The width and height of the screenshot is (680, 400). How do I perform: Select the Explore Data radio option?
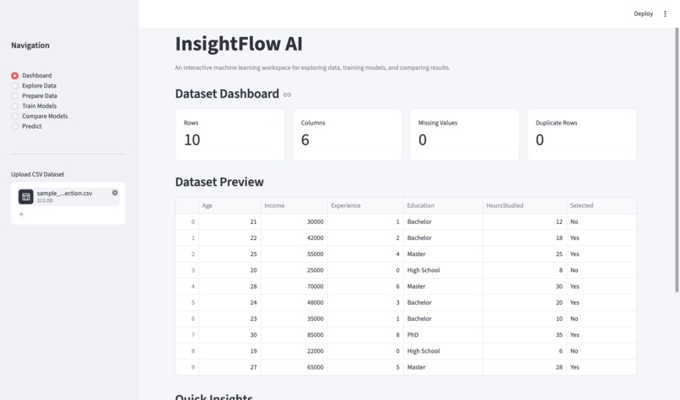click(34, 86)
